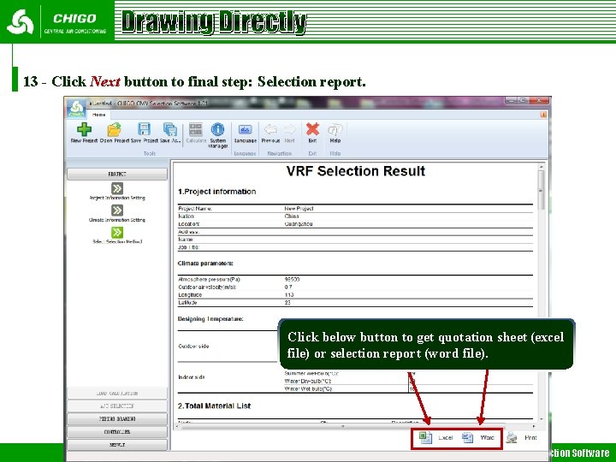Viewport: 616px width, 462px height.
Task: Click the horizontal scrollbar right arrow
Action: pyautogui.click(x=534, y=426)
